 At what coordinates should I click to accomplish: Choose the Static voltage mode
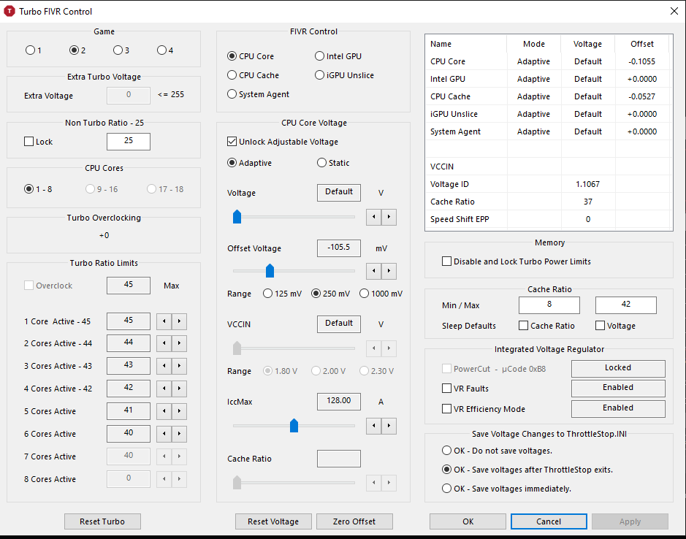click(x=321, y=163)
